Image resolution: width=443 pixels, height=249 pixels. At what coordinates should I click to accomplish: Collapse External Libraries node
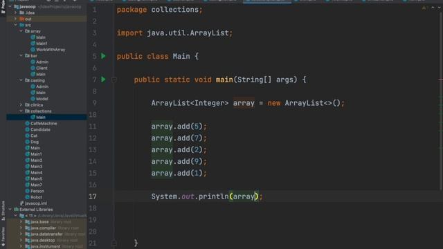tap(10, 210)
